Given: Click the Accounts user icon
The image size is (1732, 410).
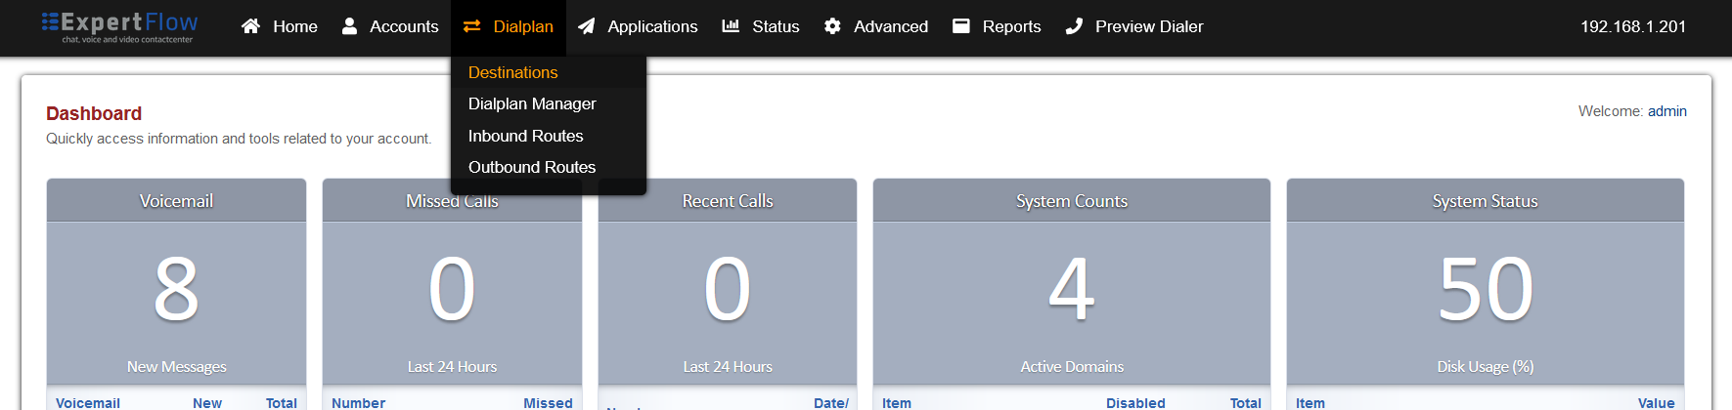Looking at the screenshot, I should click(349, 26).
